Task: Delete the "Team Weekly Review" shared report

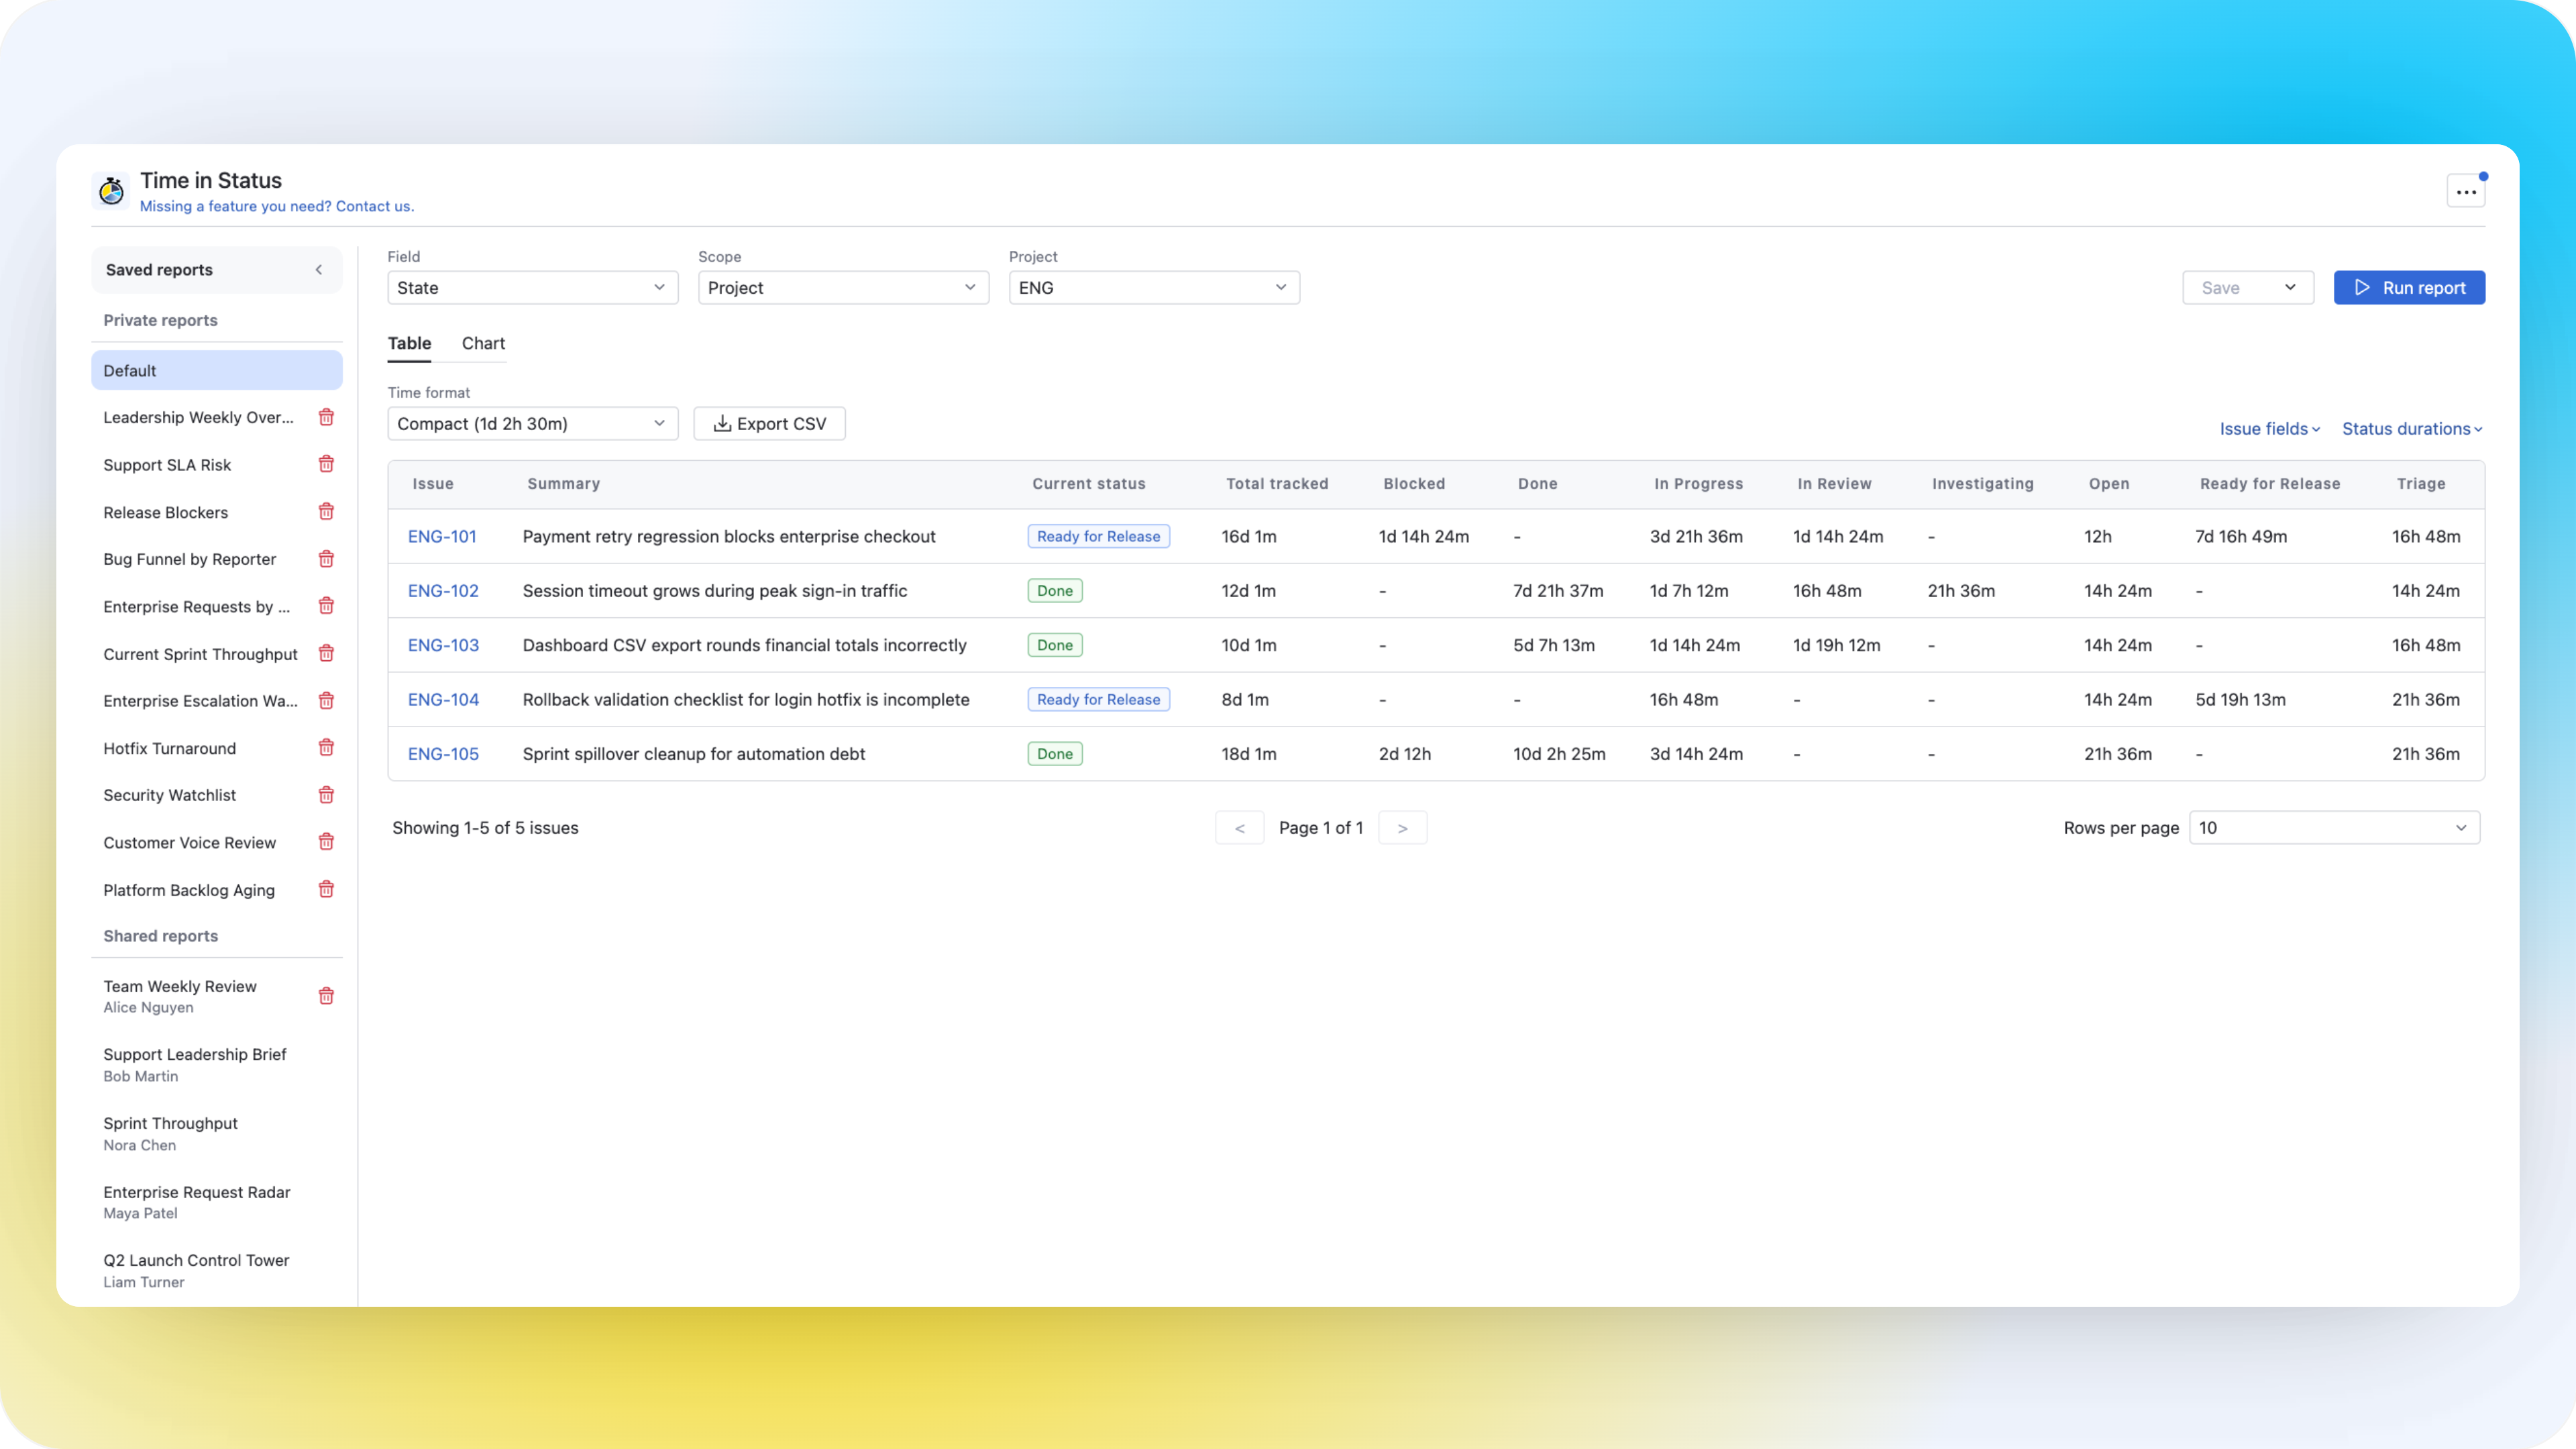Action: tap(326, 996)
